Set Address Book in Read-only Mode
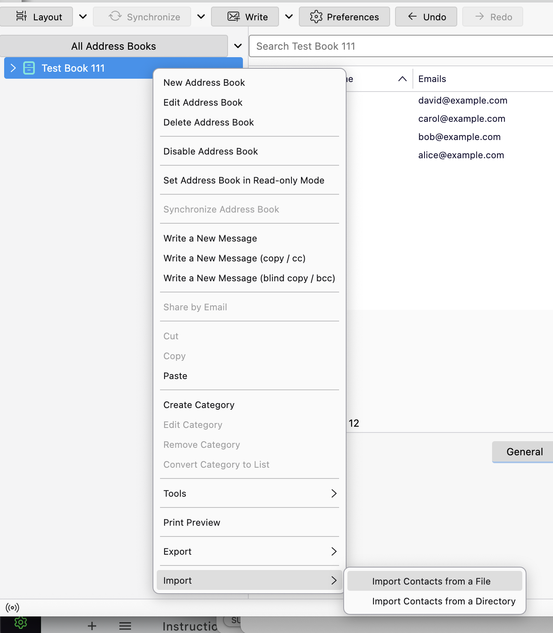 244,180
